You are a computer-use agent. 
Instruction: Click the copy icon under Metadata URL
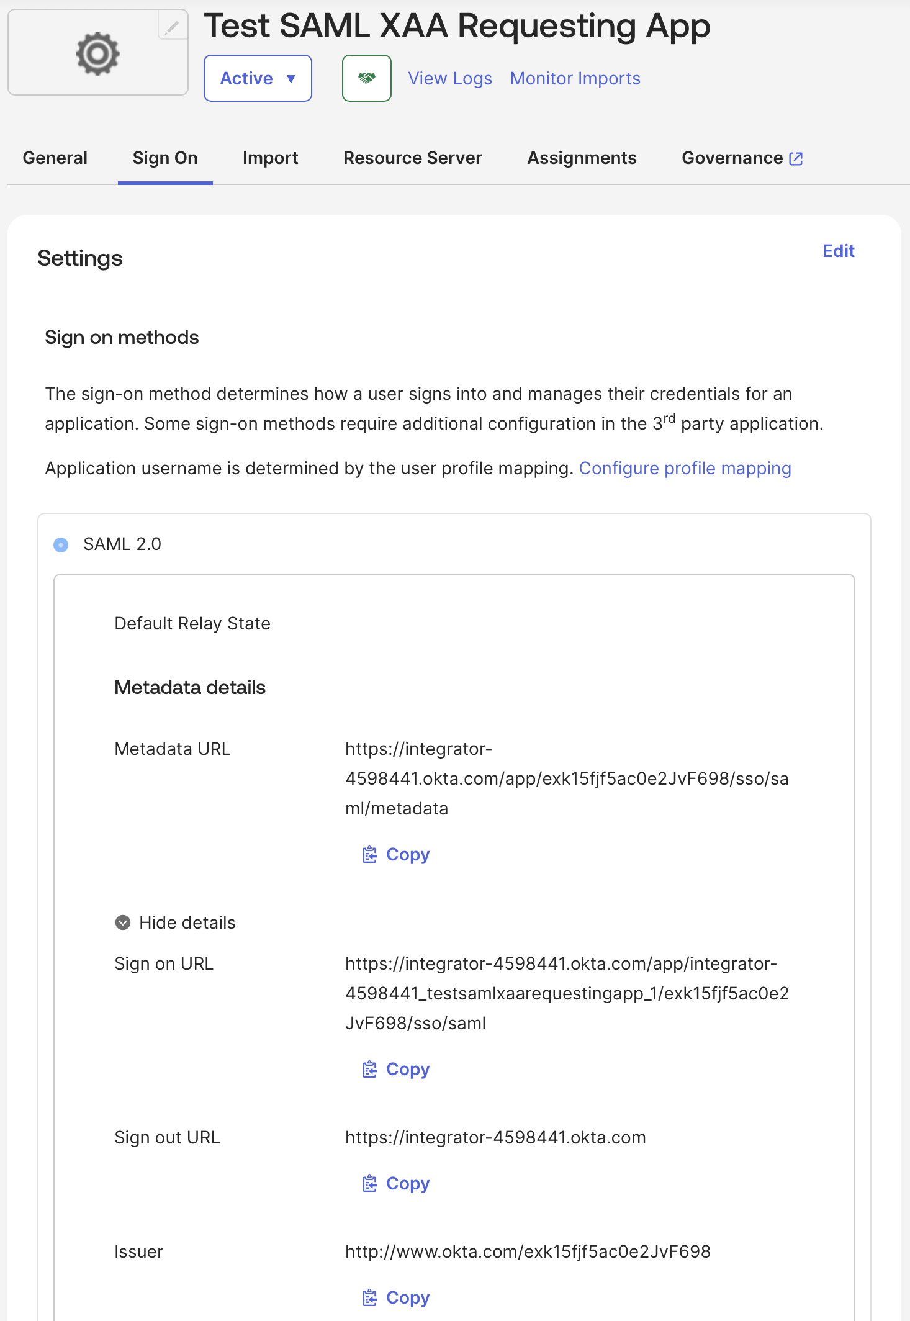pyautogui.click(x=370, y=855)
